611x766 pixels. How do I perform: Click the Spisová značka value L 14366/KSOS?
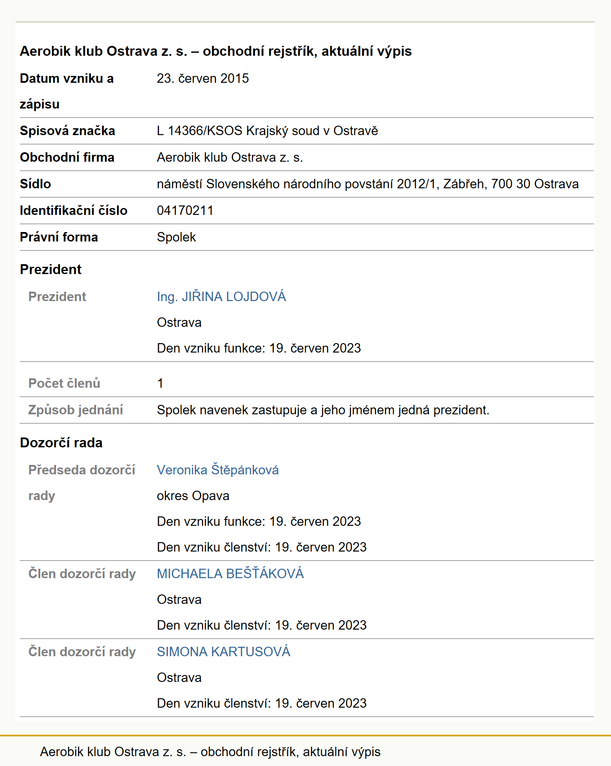point(267,131)
